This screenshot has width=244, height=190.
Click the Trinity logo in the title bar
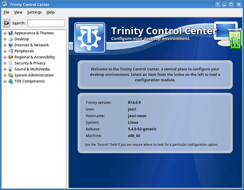4,4
